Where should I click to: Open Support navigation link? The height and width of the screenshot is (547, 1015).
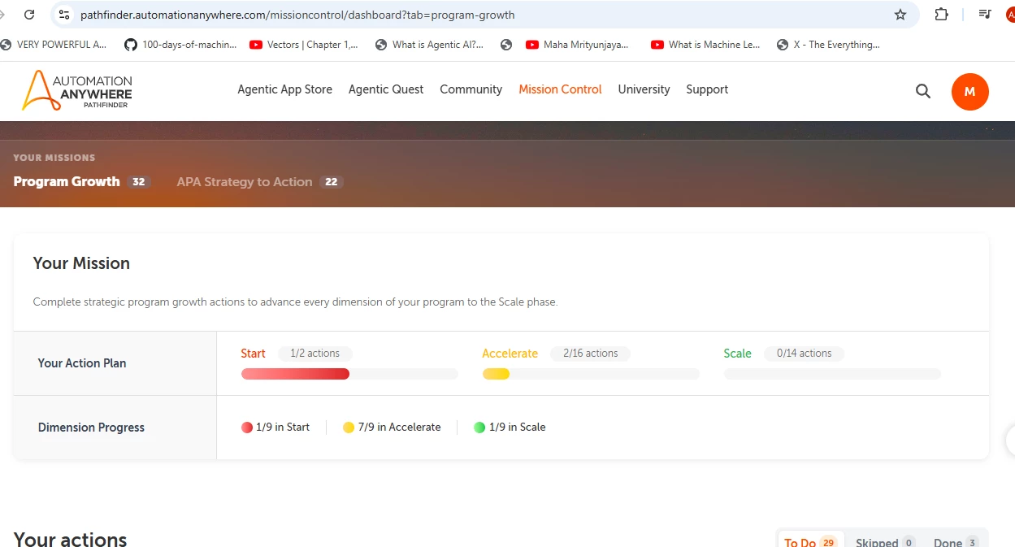(x=707, y=89)
